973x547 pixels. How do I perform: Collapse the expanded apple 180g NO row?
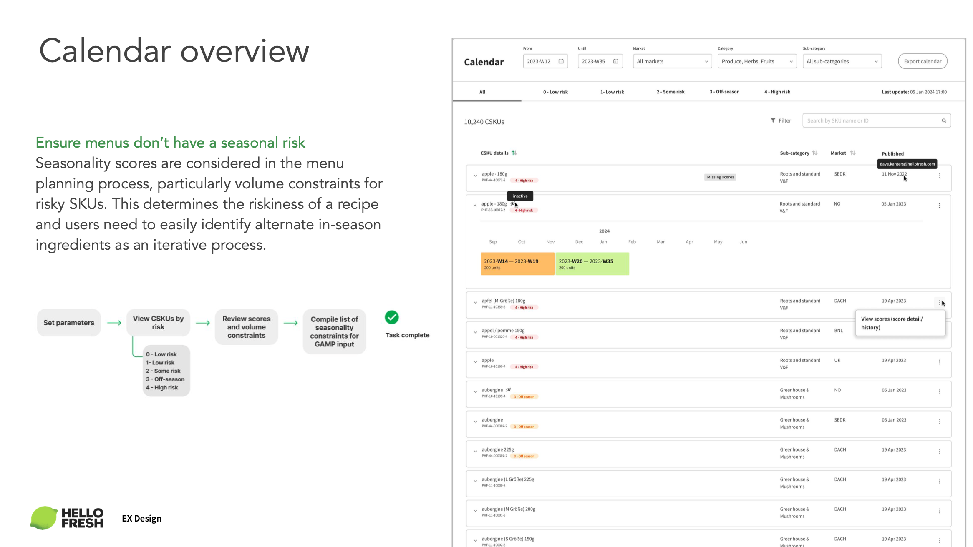(475, 206)
